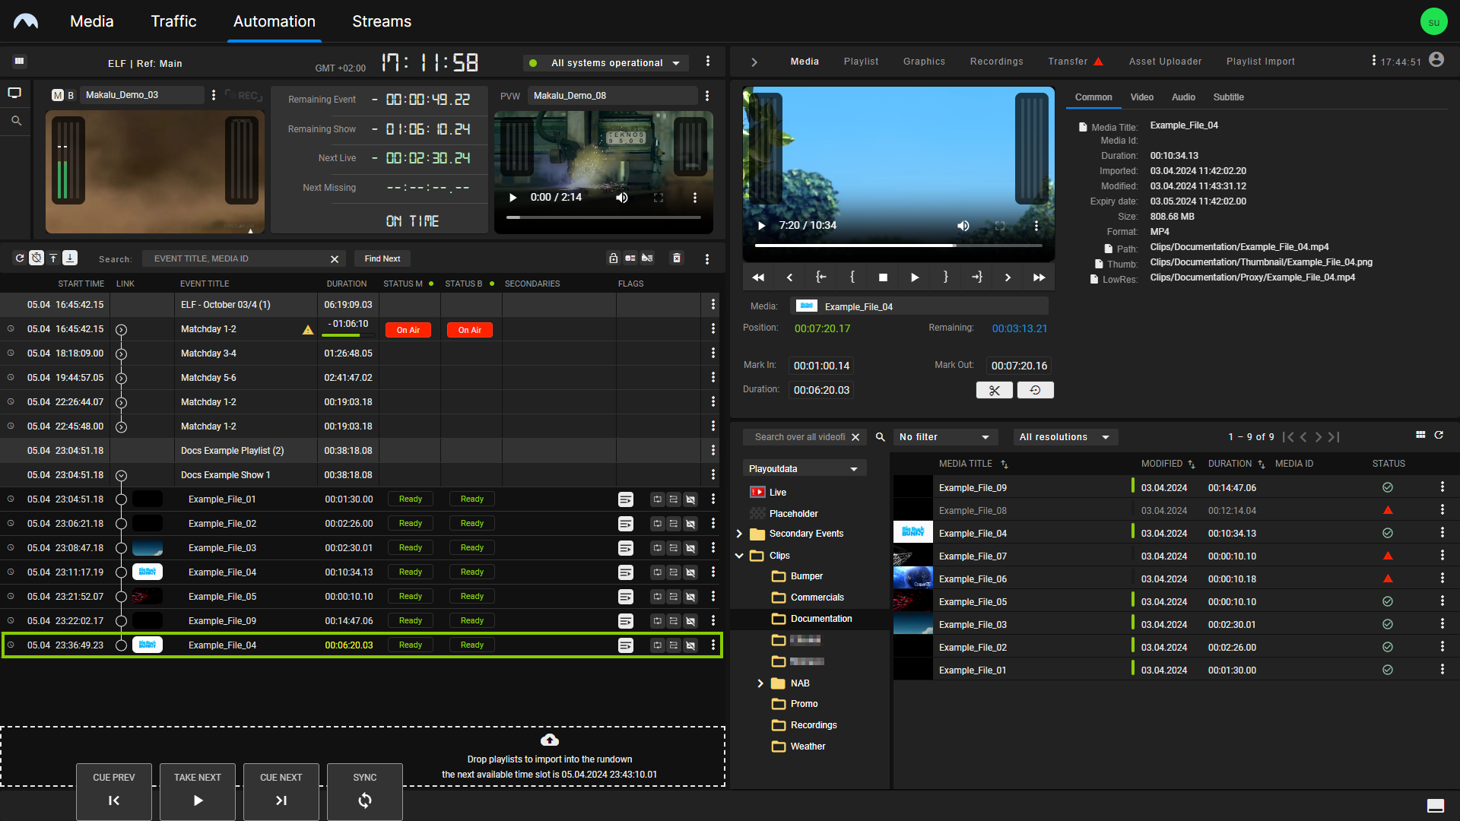
Task: Play the PVW Makalu_Demo_08 preview video
Action: (x=513, y=198)
